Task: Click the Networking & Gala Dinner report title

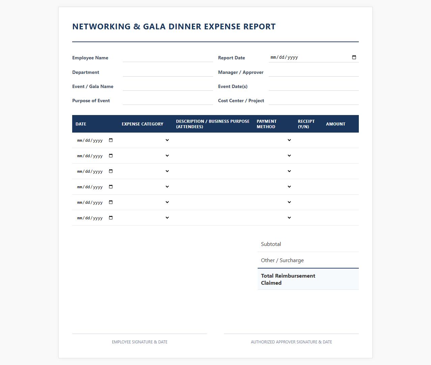Action: pyautogui.click(x=174, y=27)
